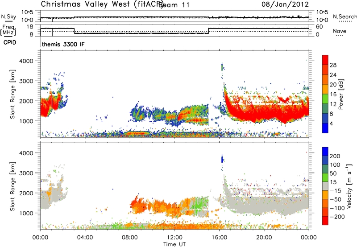This screenshot has width=357, height=247.
Task: Click the "N.Sky" legend label
Action: pos(8,16)
